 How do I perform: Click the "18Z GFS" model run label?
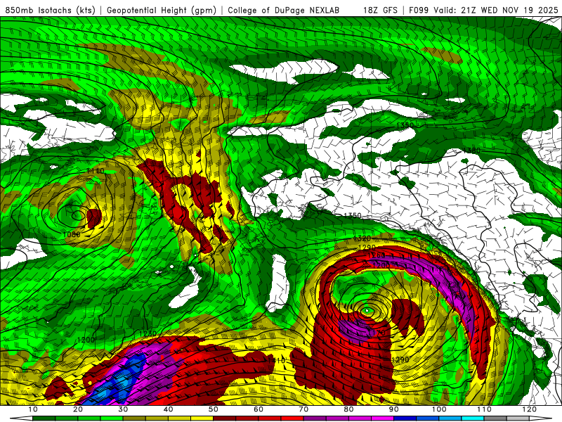[x=380, y=11]
